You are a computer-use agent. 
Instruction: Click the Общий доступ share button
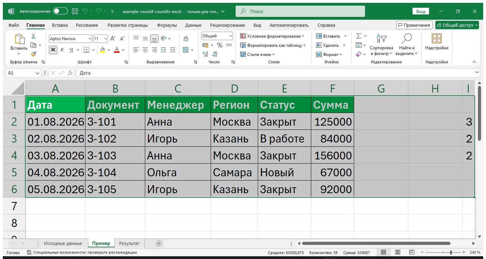457,25
